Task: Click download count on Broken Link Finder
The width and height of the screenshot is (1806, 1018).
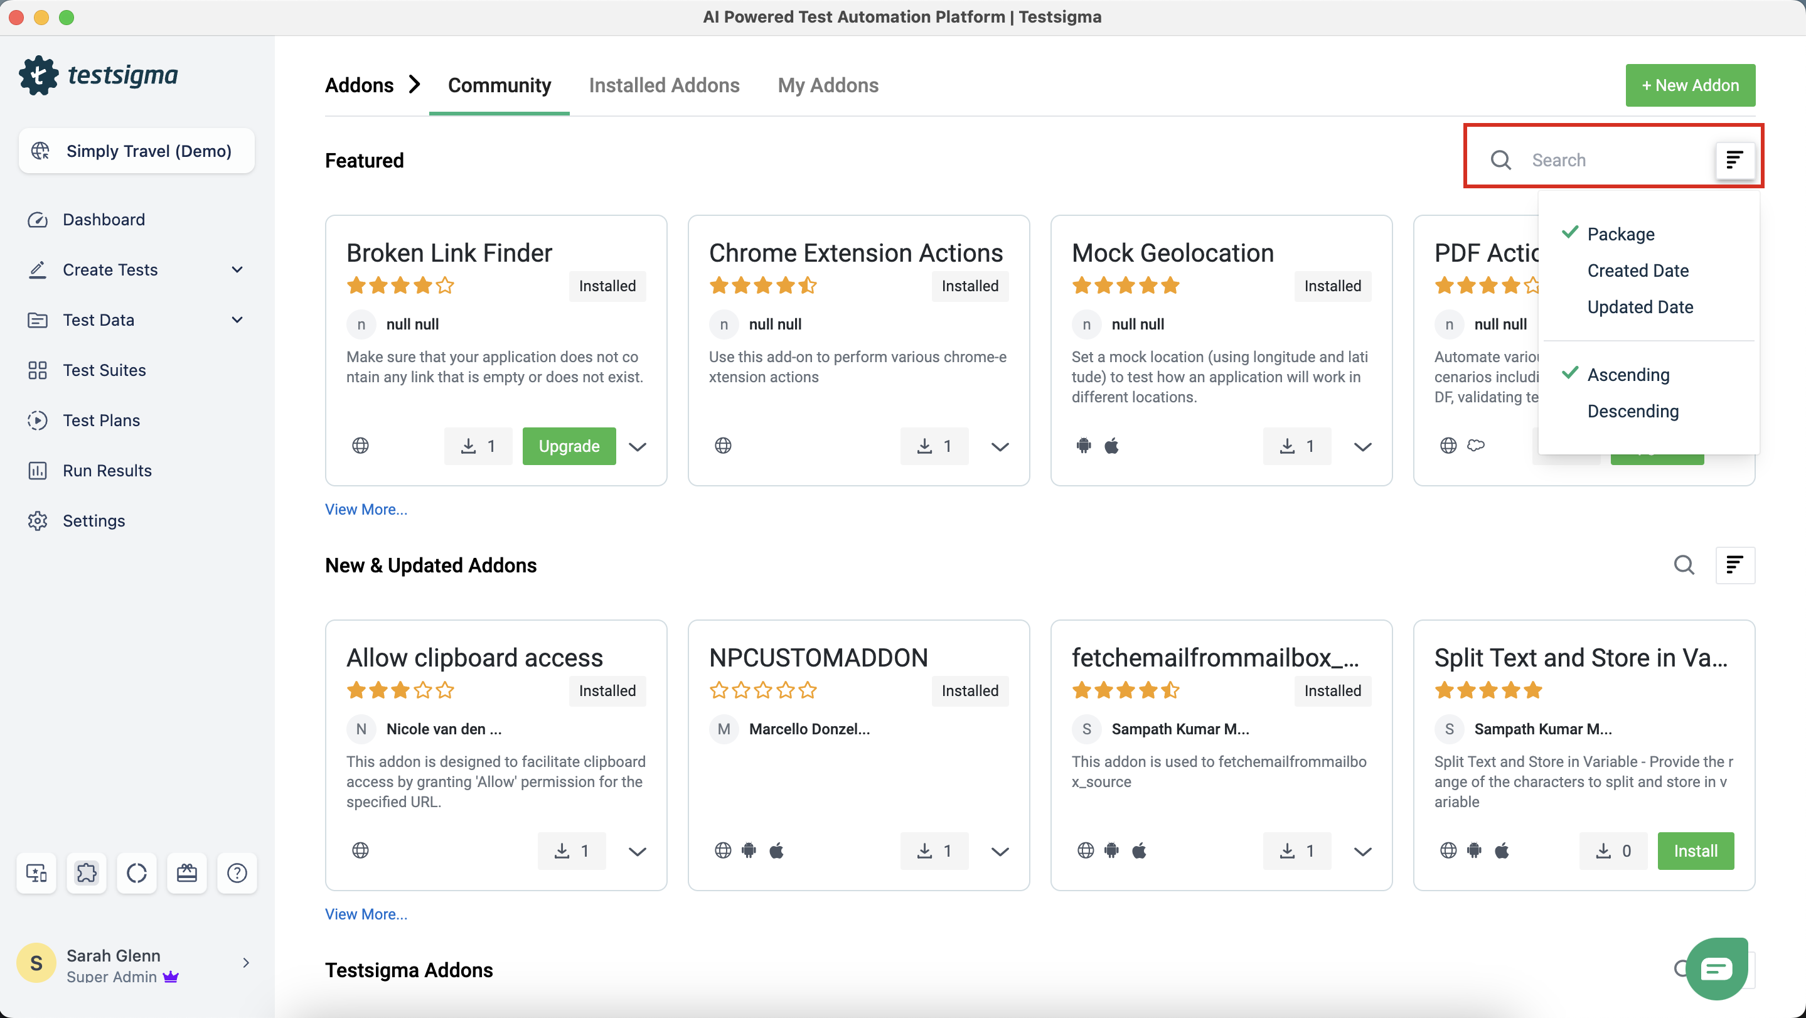Action: pyautogui.click(x=478, y=446)
